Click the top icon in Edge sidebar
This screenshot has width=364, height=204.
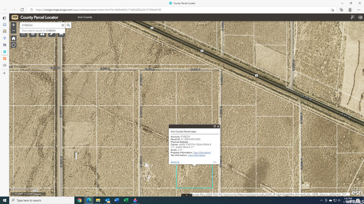tap(5, 18)
